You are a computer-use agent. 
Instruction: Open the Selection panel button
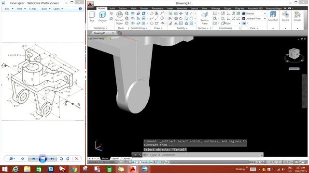click(273, 16)
